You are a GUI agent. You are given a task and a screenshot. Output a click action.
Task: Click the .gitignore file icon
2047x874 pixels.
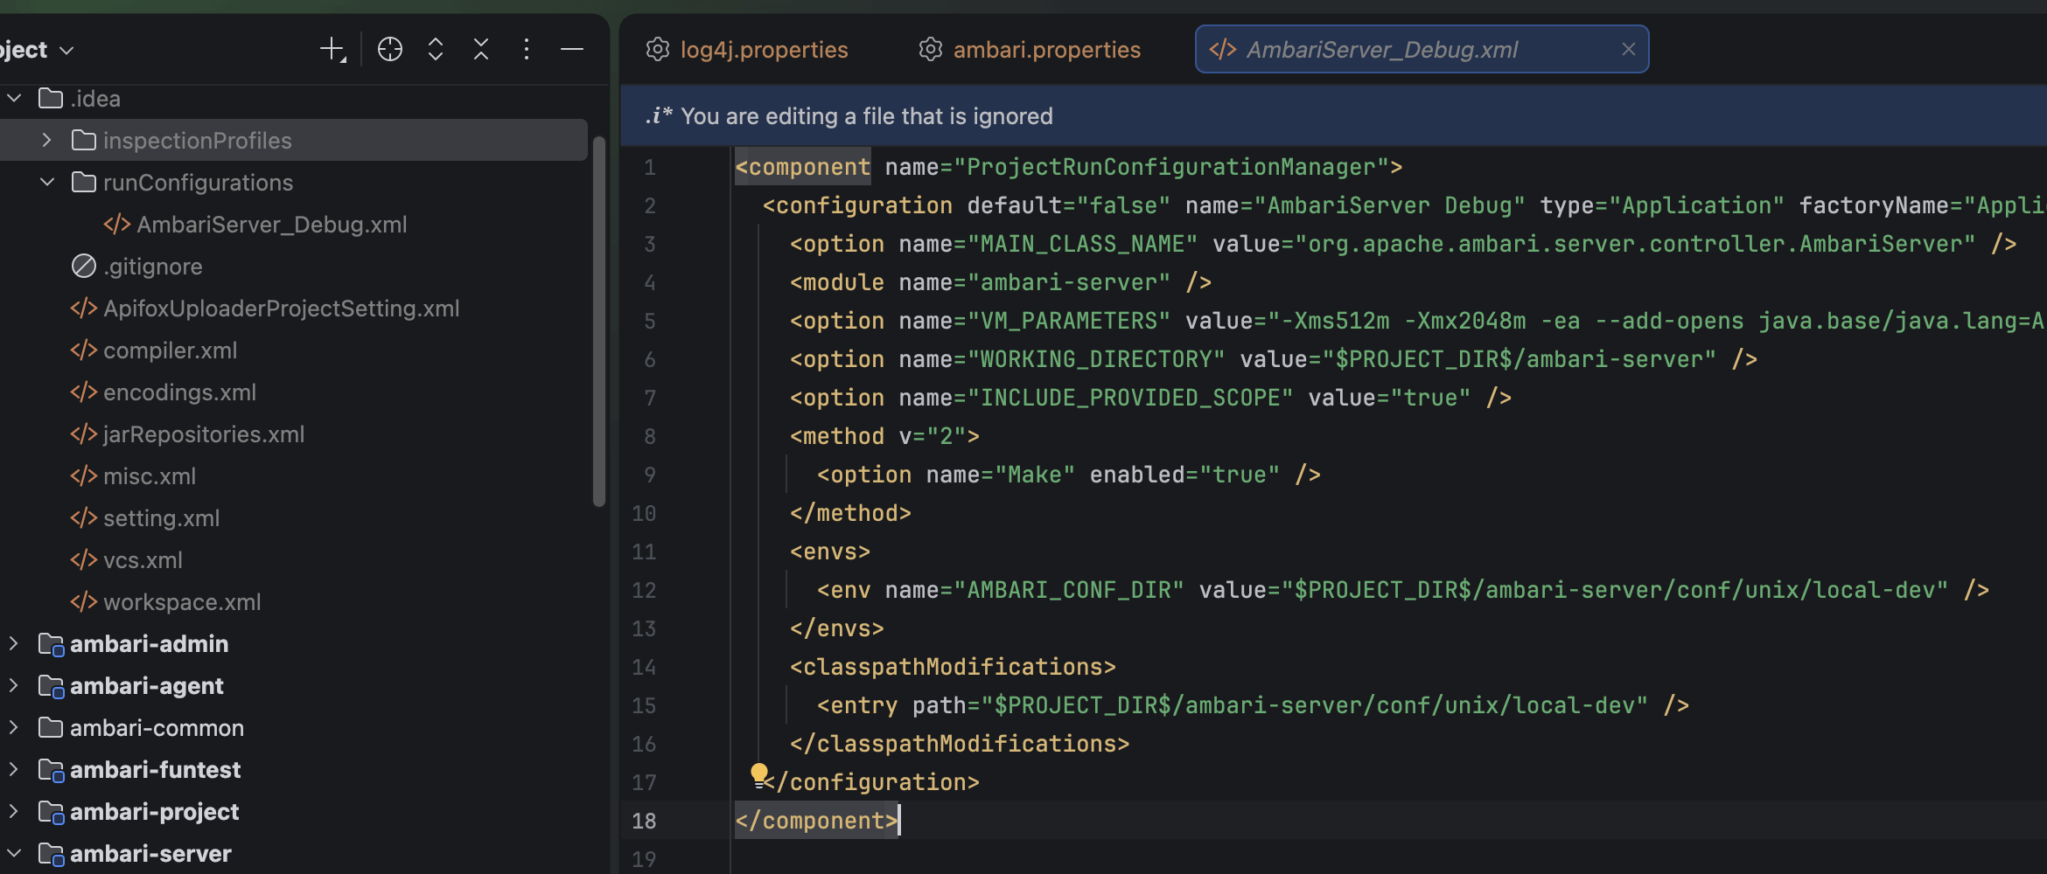click(84, 267)
